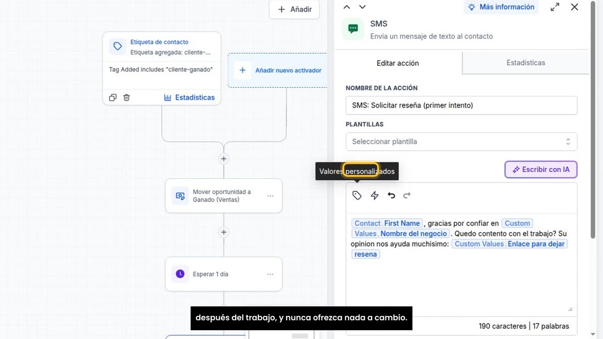Click the 190 caracteres count text
Screen dimensions: 603x339
point(502,326)
